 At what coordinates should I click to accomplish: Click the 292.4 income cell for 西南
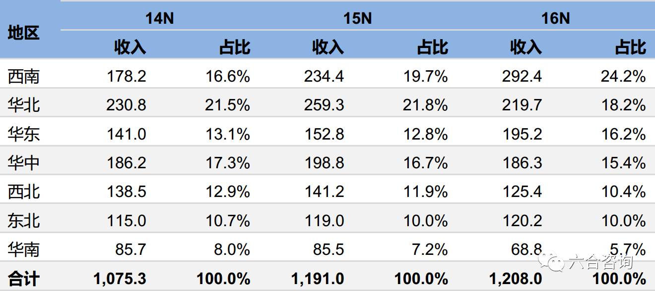[522, 76]
